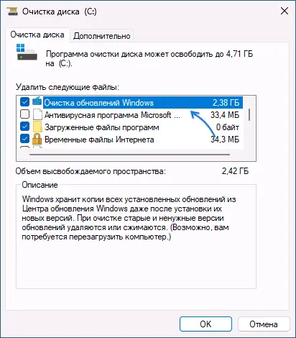Uncheck 'Загруженные файлы программ' checkbox

pyautogui.click(x=24, y=127)
